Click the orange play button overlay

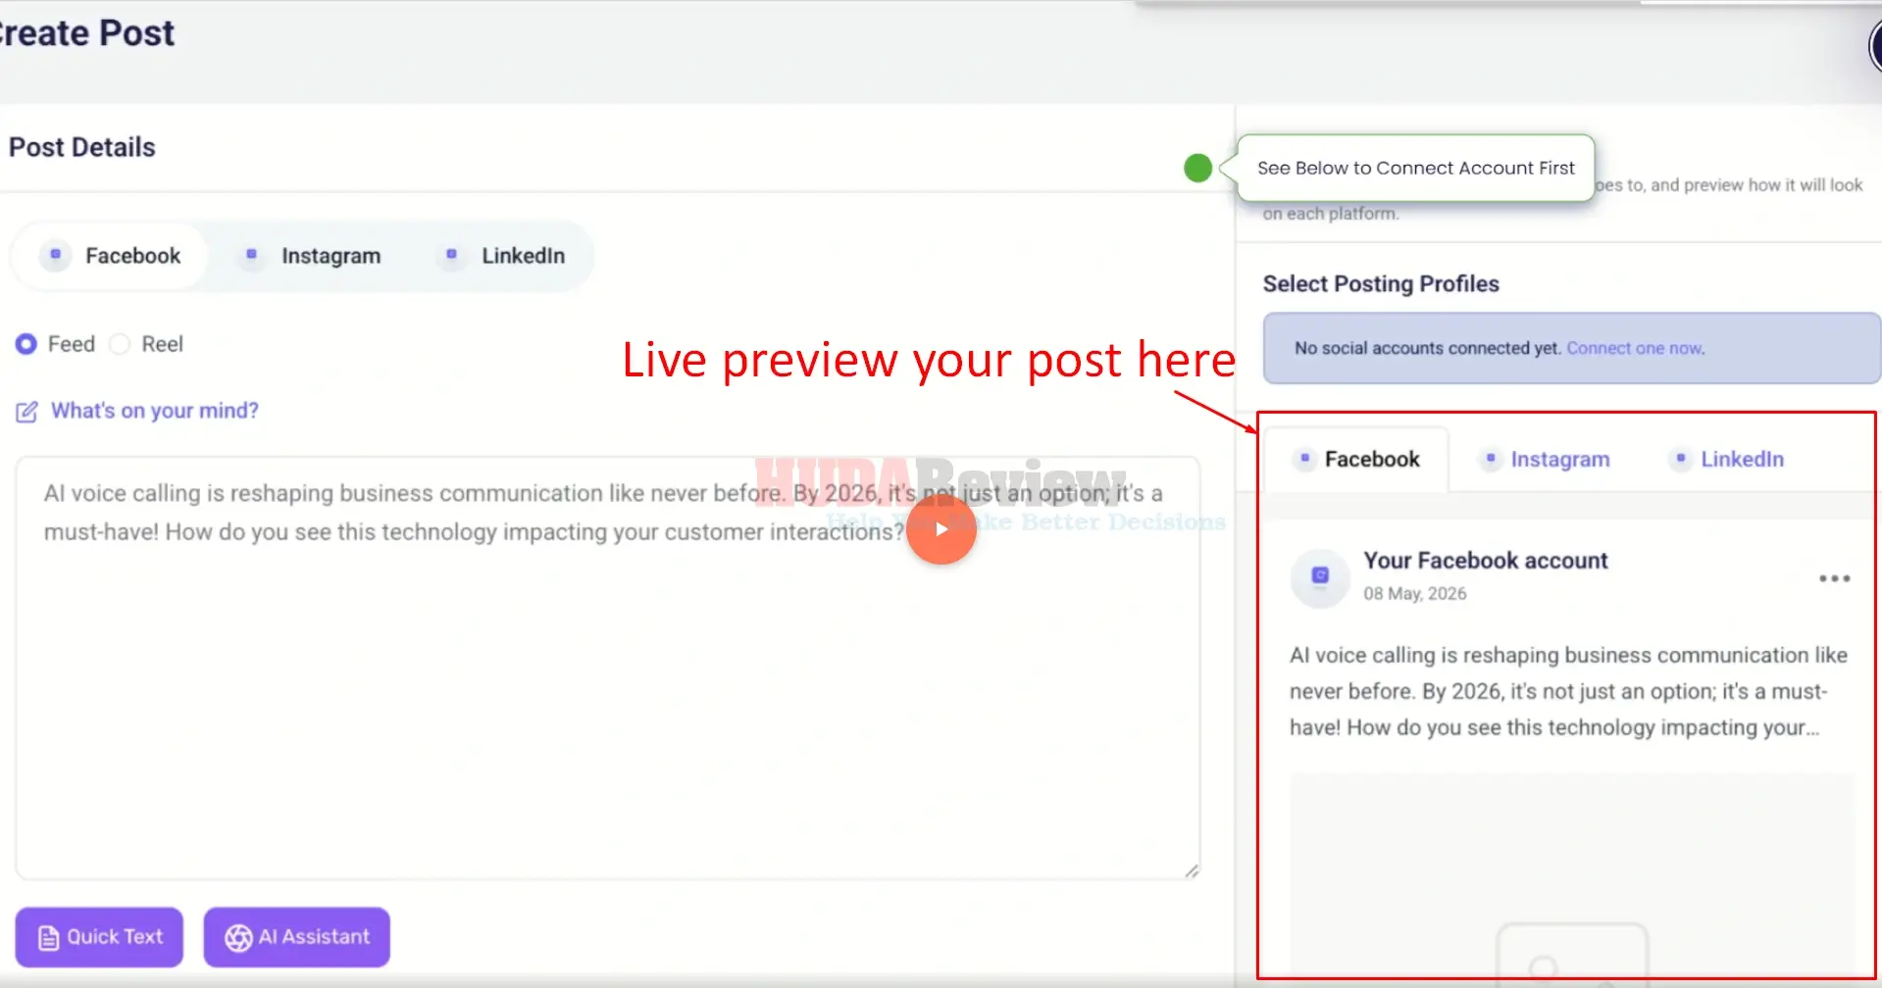tap(941, 529)
